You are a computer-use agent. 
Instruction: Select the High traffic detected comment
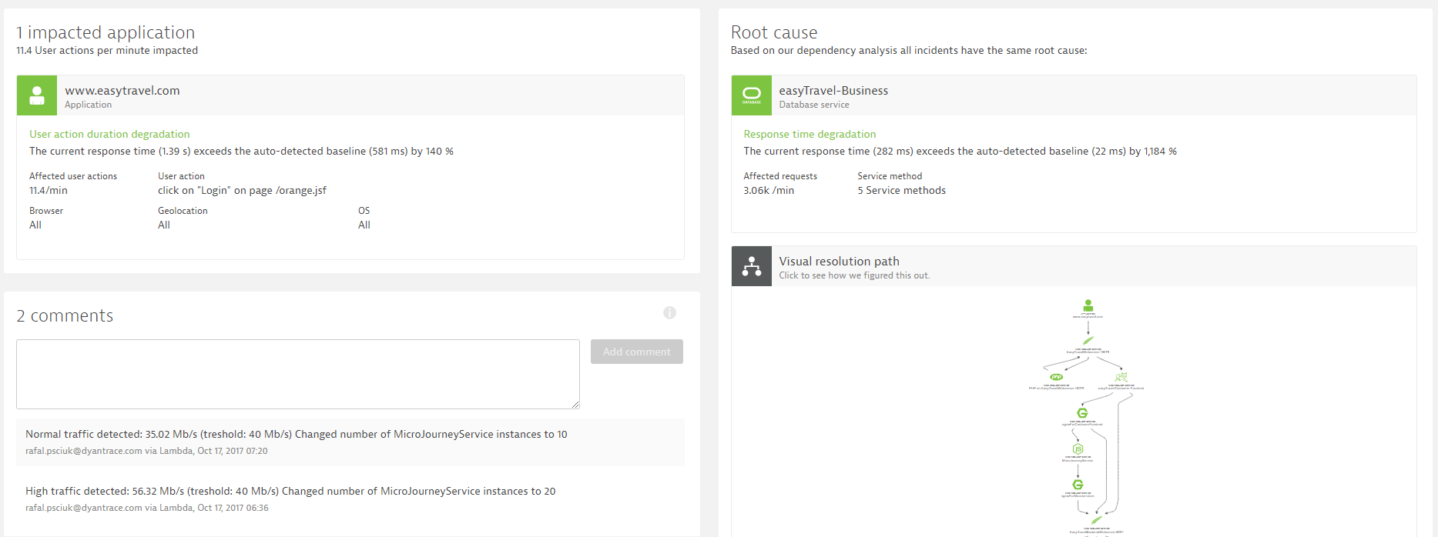click(290, 492)
